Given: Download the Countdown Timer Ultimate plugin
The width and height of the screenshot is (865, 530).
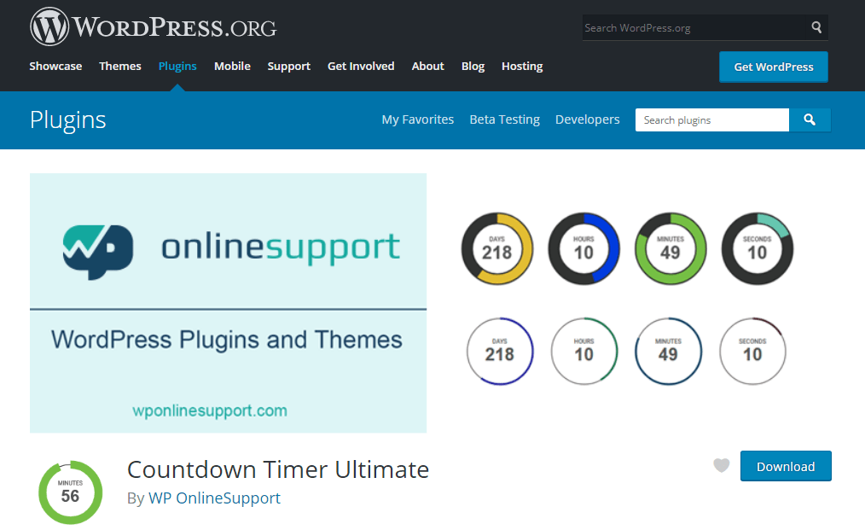Looking at the screenshot, I should (x=786, y=467).
